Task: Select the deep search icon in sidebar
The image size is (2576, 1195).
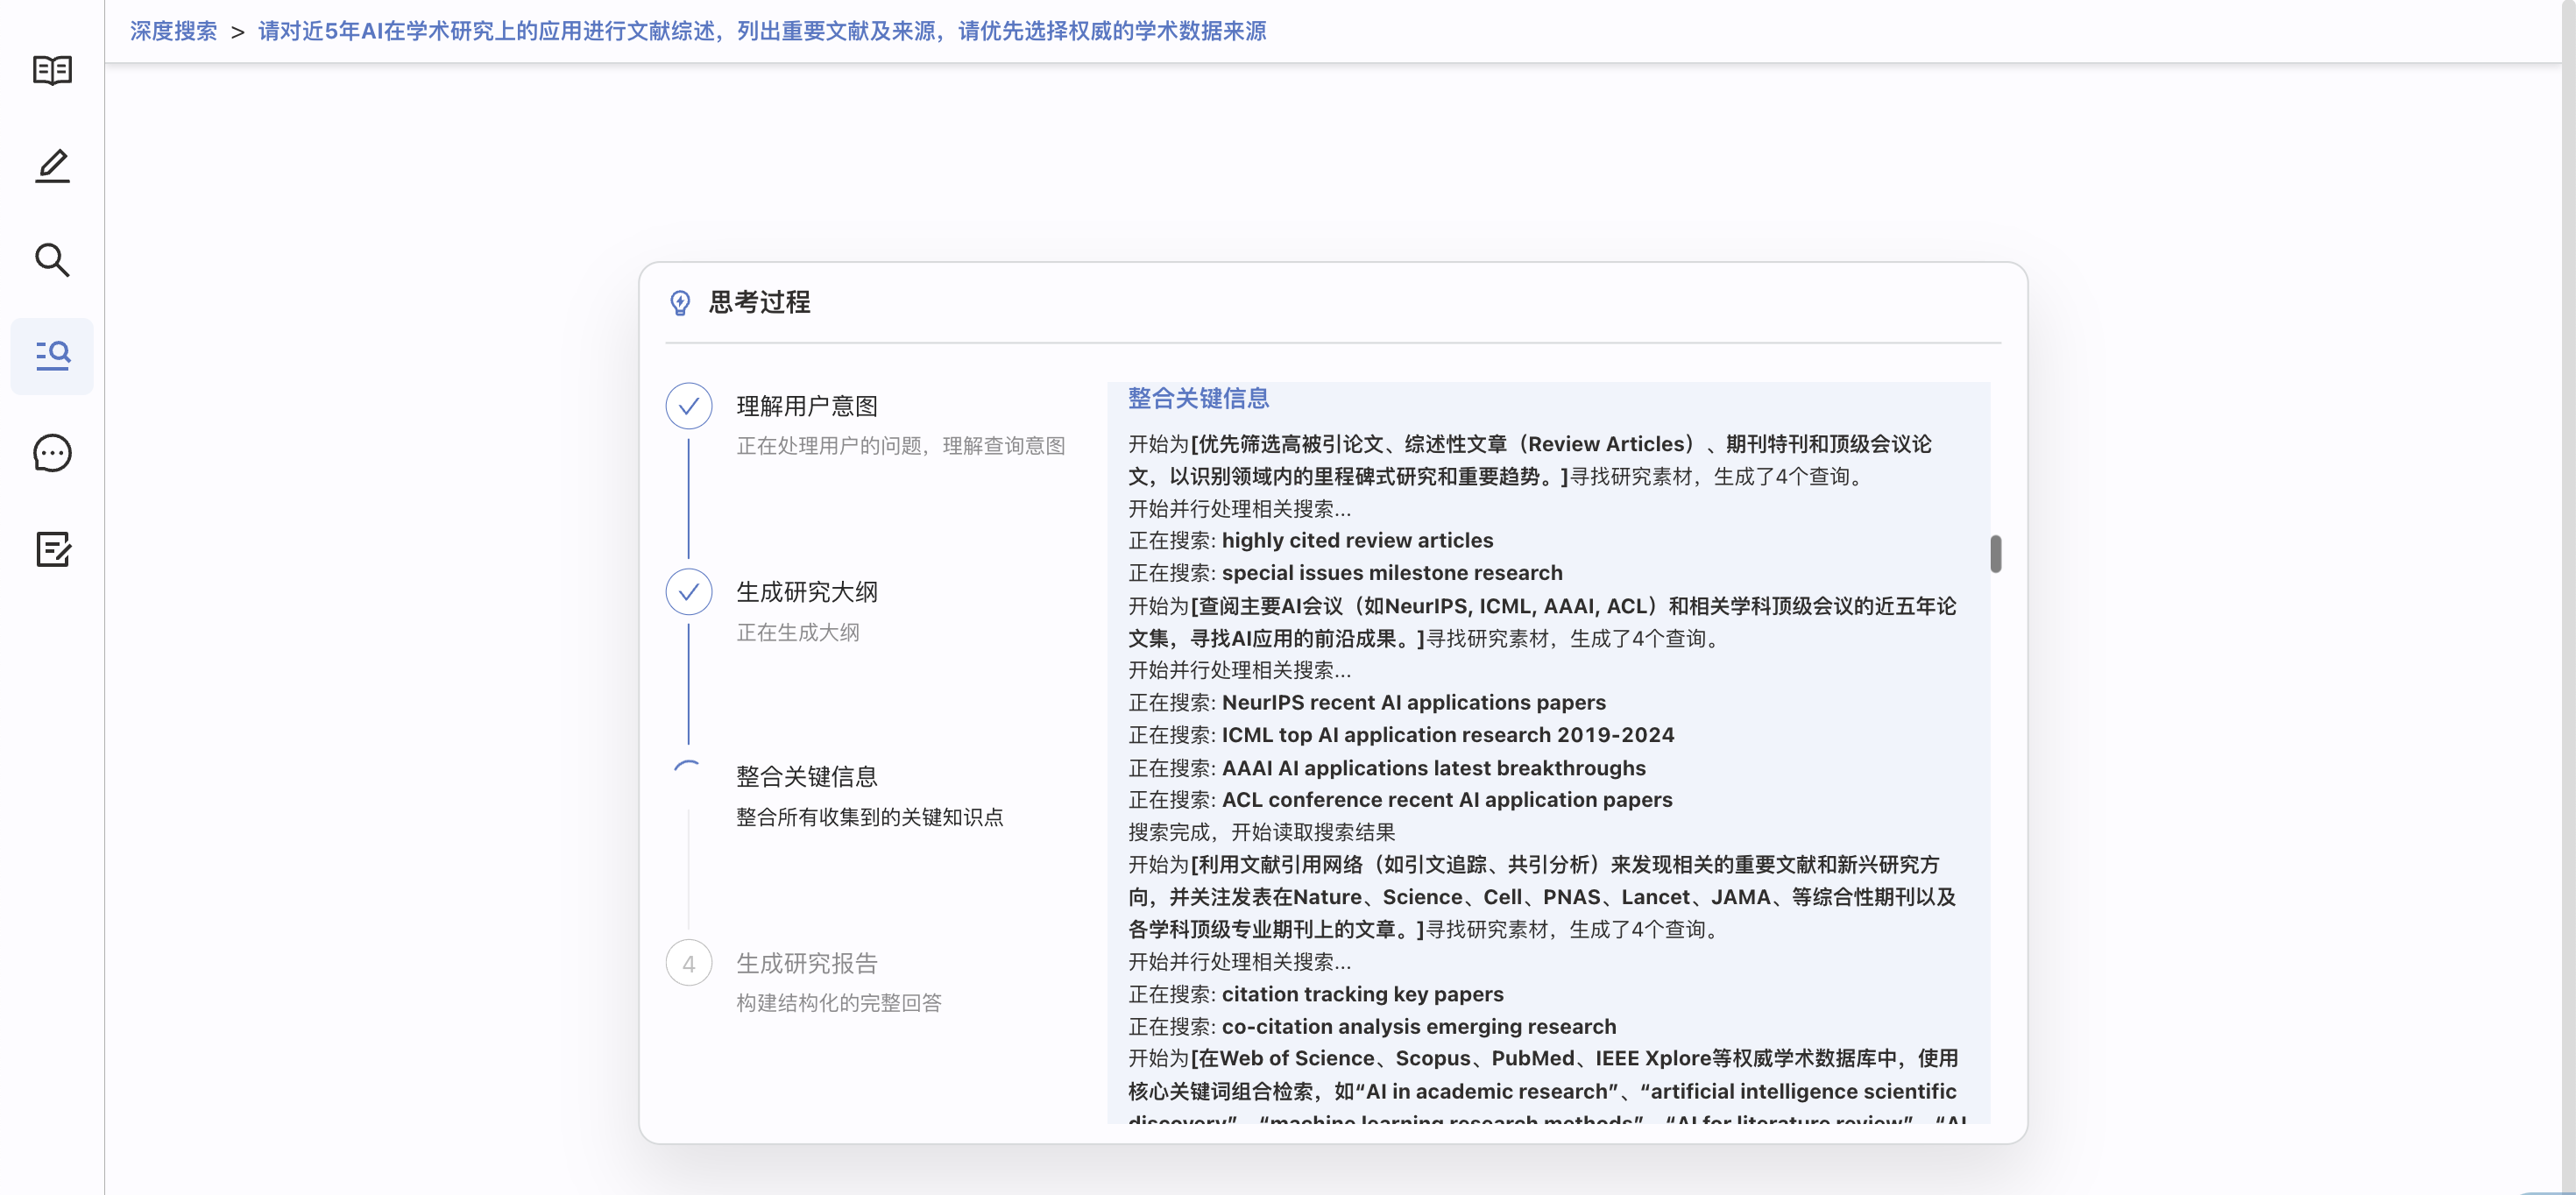Action: [52, 356]
